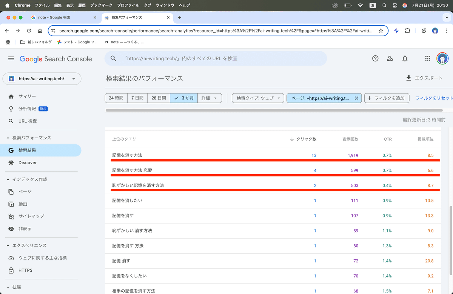This screenshot has height=294, width=453.
Task: Open the サマリー page
Action: click(40, 96)
